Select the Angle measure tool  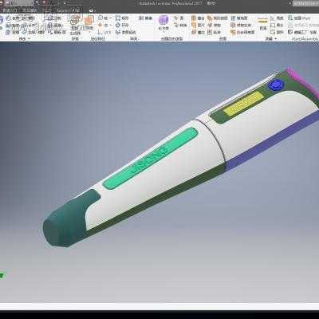[277, 18]
